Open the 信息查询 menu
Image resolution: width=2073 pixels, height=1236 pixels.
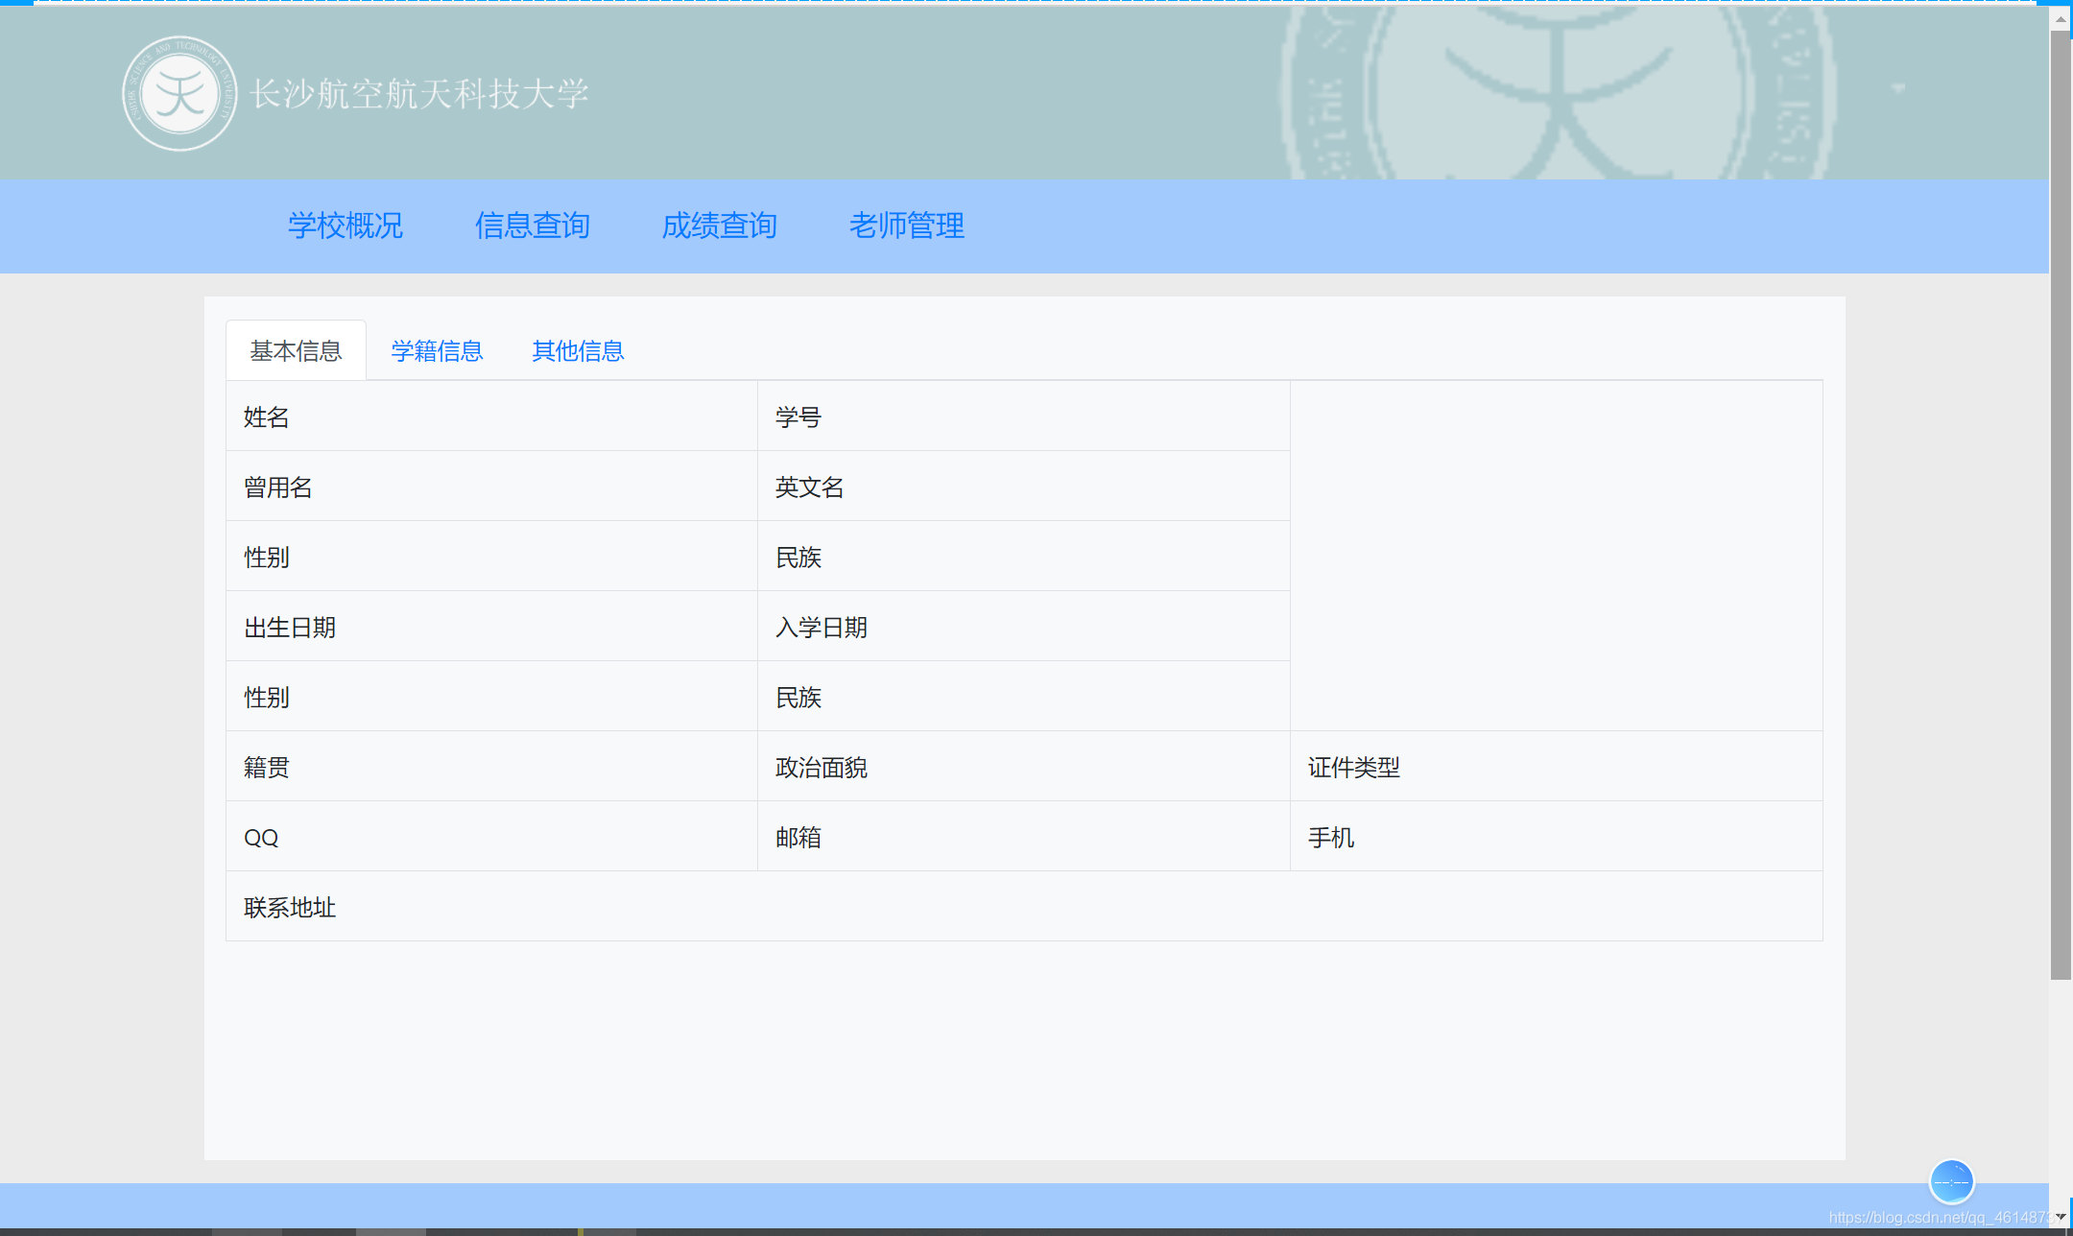point(533,226)
